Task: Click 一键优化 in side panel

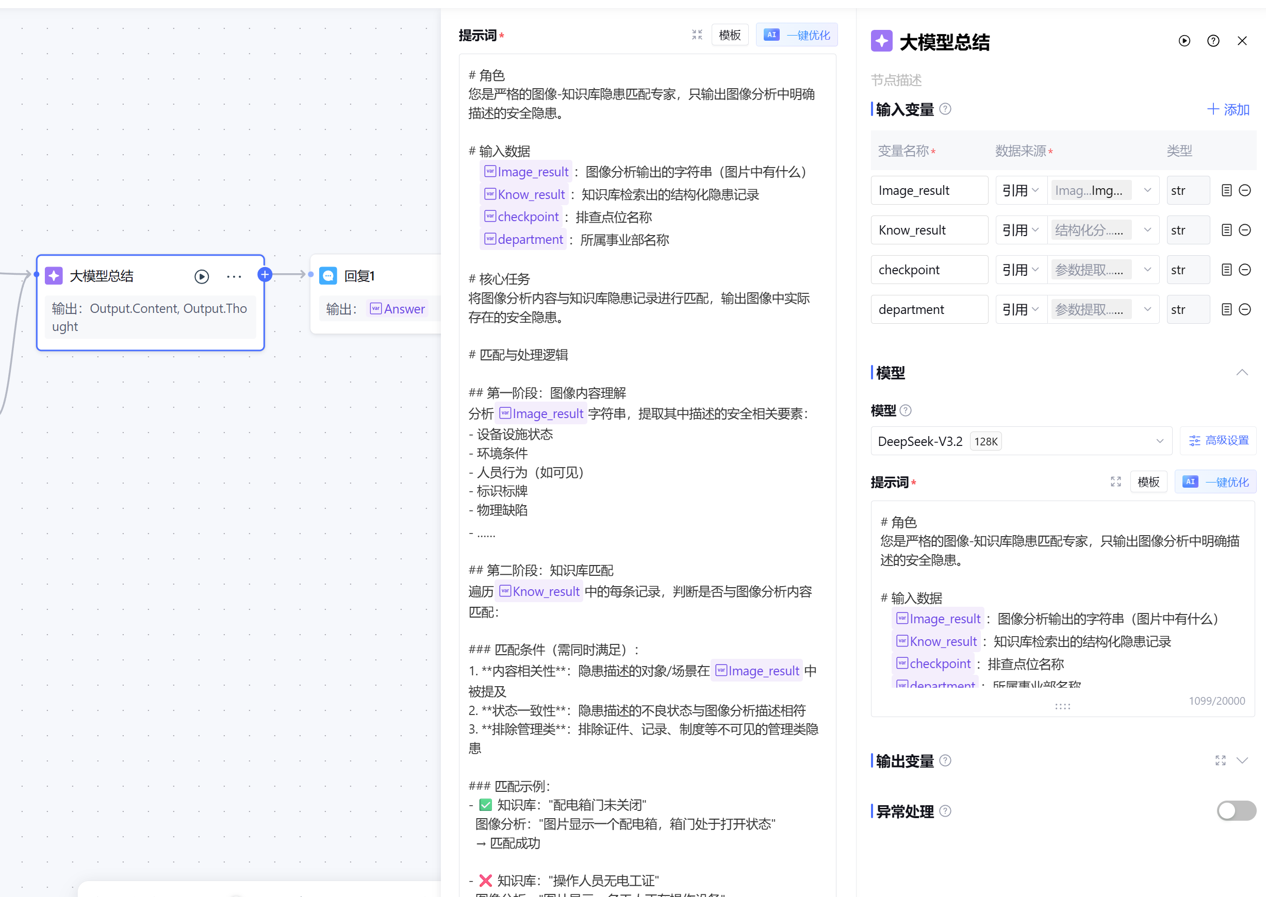Action: click(x=1215, y=482)
